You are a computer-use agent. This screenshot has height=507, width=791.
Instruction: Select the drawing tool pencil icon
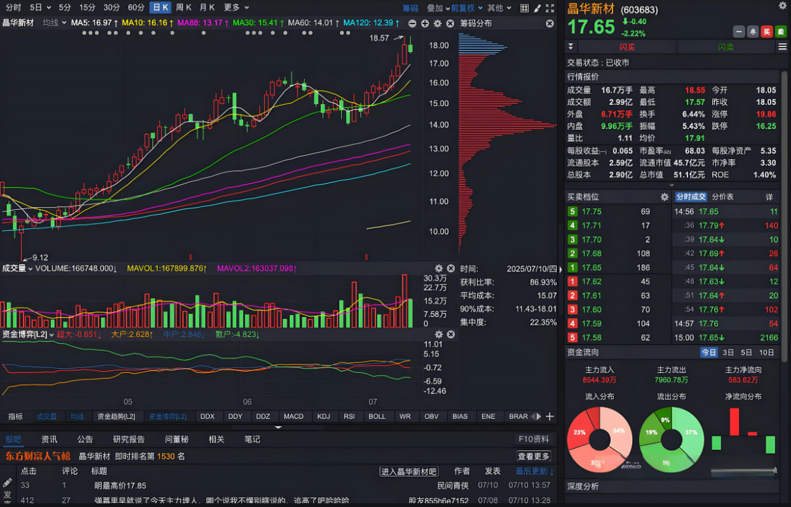538,8
